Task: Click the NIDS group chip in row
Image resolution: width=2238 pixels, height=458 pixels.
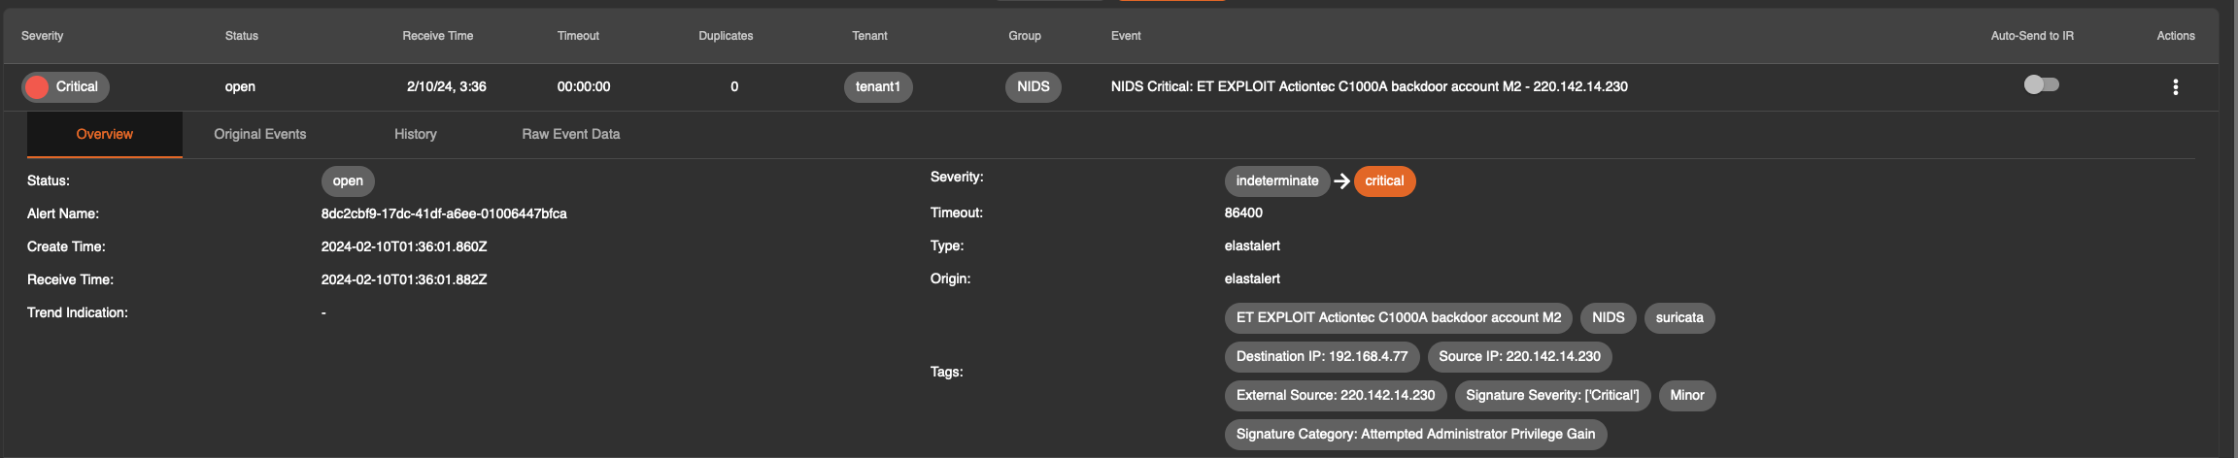Action: 1033,87
